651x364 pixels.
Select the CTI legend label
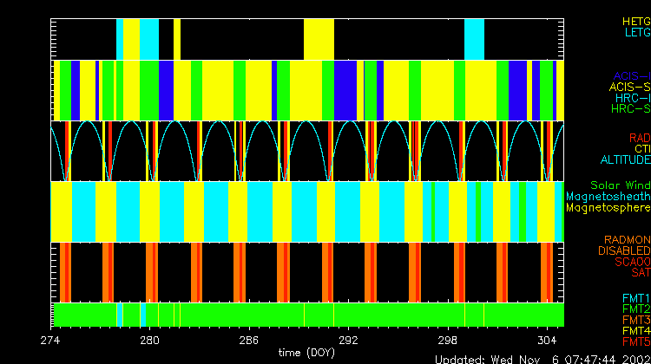tap(641, 149)
